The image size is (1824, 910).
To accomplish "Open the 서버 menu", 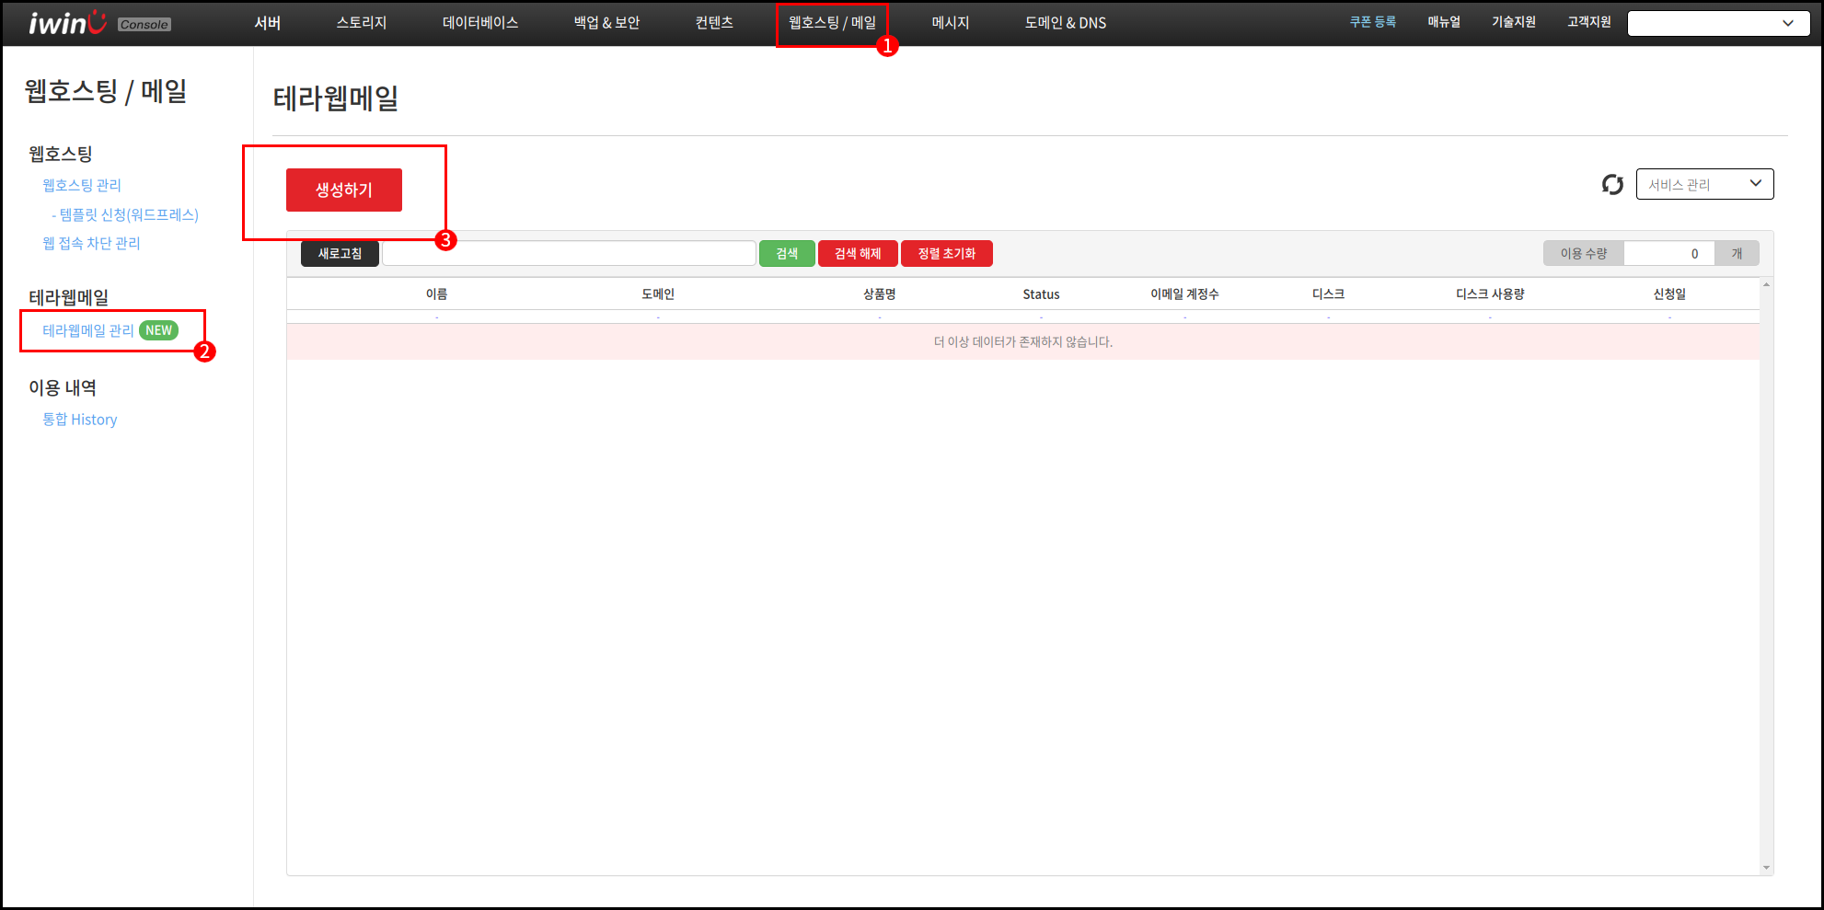I will coord(268,23).
